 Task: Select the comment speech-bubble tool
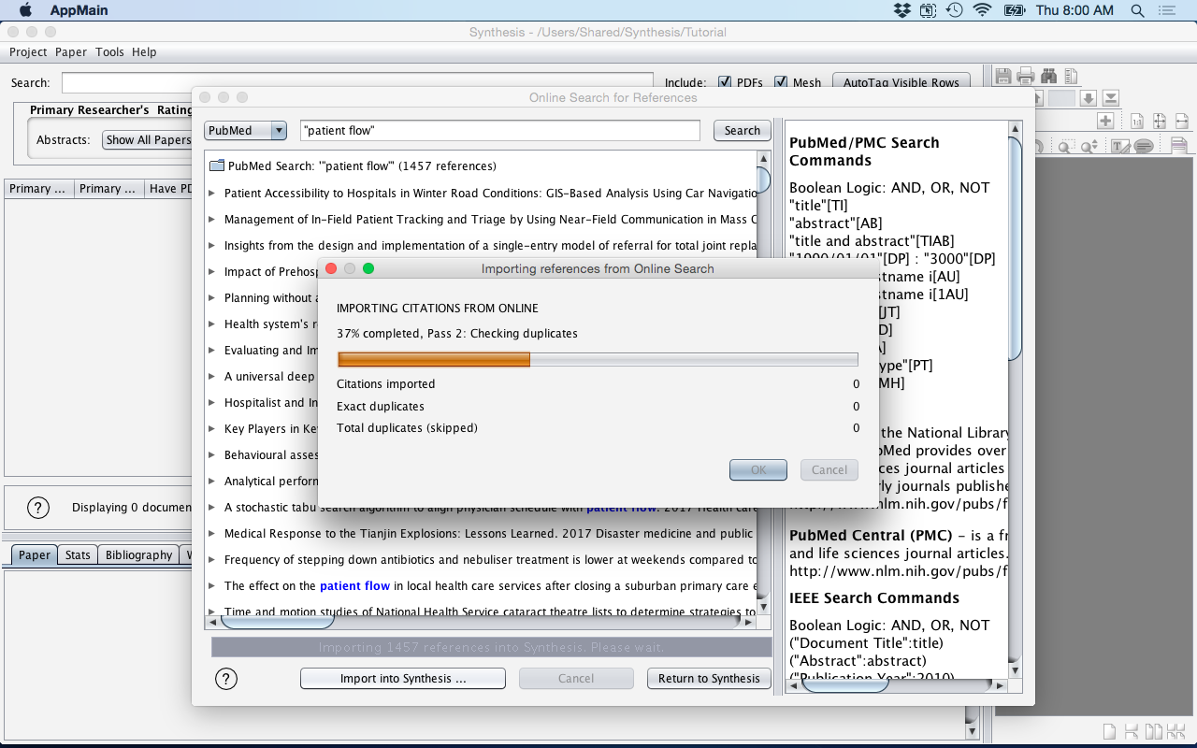(x=1143, y=146)
